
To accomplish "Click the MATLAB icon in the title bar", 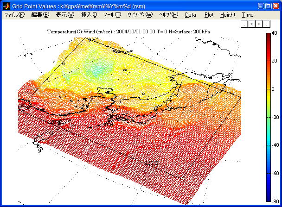I will click(6, 6).
